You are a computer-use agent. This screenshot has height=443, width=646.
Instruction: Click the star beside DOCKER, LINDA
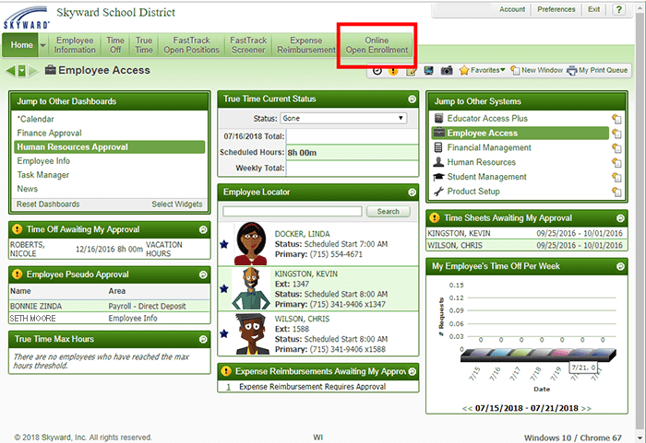point(224,244)
